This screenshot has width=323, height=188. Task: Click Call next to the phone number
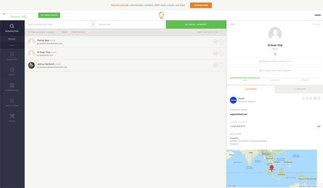319,126
